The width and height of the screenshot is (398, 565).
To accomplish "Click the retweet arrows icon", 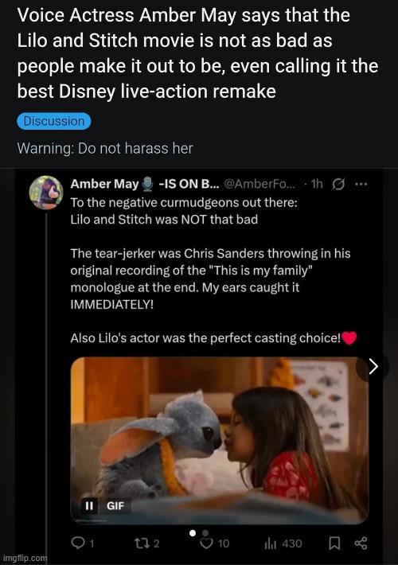I will coord(141,543).
